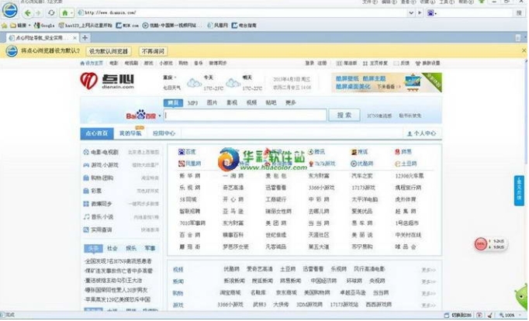Open the 新华网 link
The width and height of the screenshot is (529, 321).
[189, 176]
